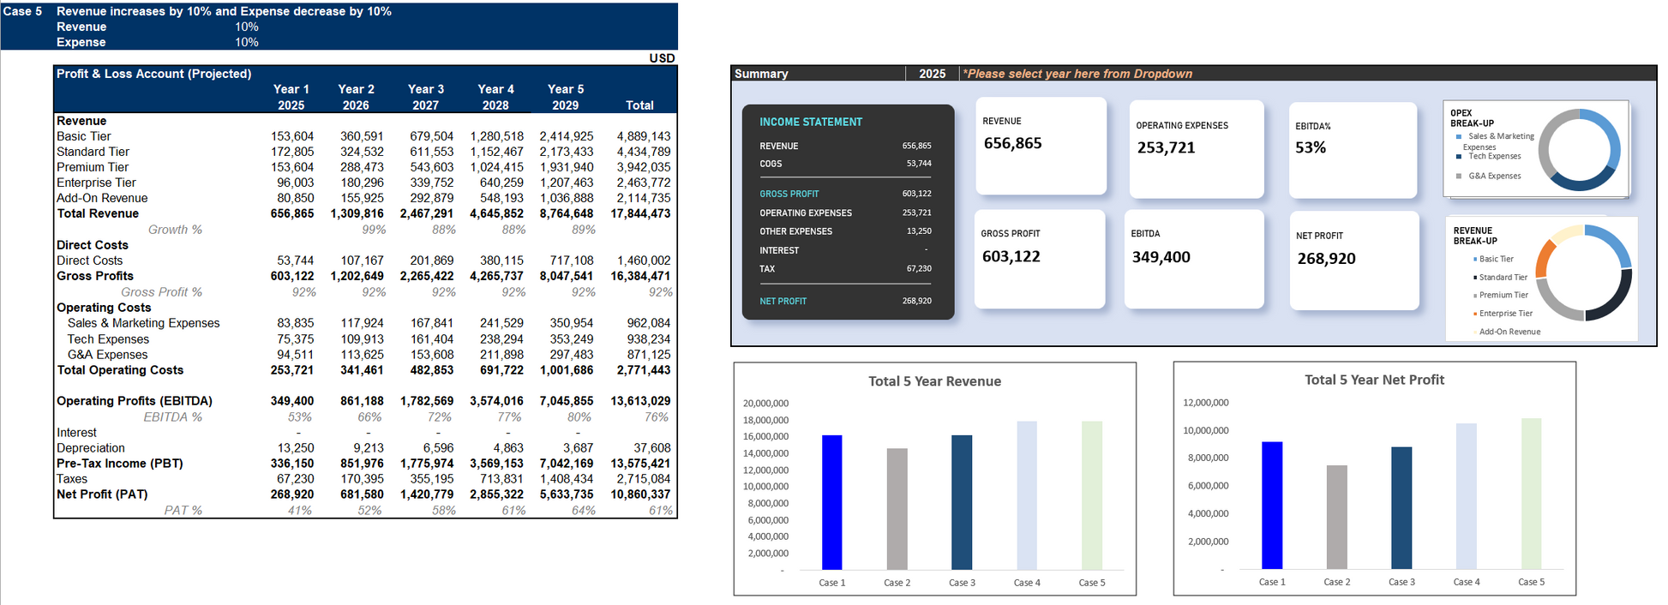Click the OPEX Break-Up donut chart

click(1579, 150)
